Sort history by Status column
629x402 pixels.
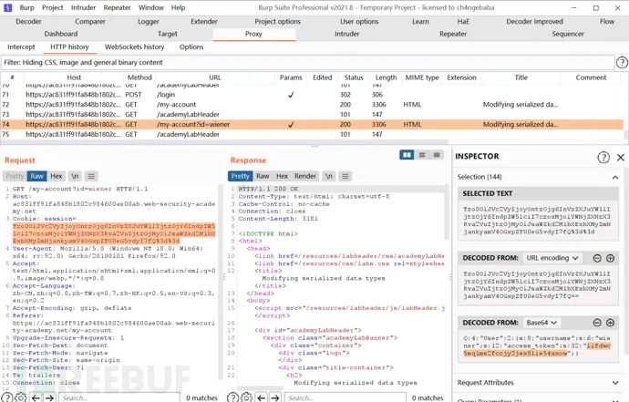pos(354,77)
